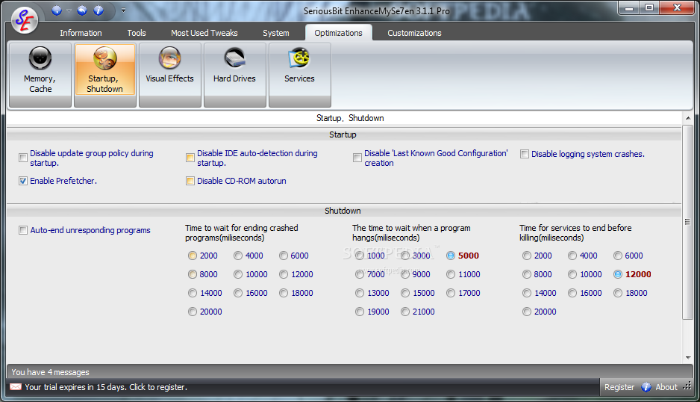This screenshot has height=402, width=700.
Task: Switch to the Information tab
Action: tap(81, 33)
